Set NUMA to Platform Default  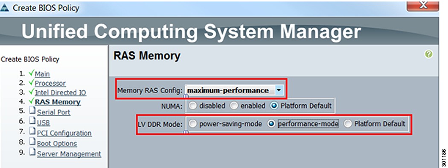274,106
